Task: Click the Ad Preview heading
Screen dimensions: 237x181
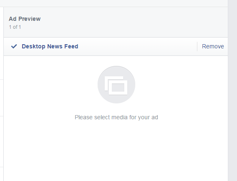Action: click(25, 19)
